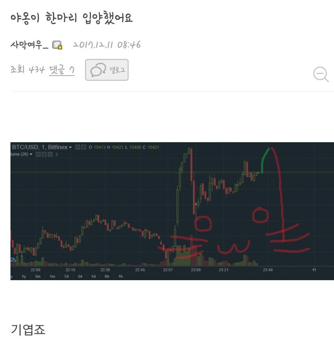The height and width of the screenshot is (353, 334).
Task: Open the 댓글 7 comments link
Action: click(62, 70)
